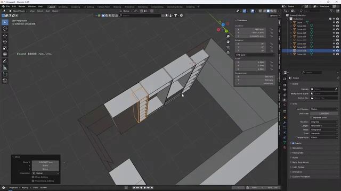Toggle the Separate Units checkbox
Viewport: 341px width, 191px height.
(x=311, y=117)
